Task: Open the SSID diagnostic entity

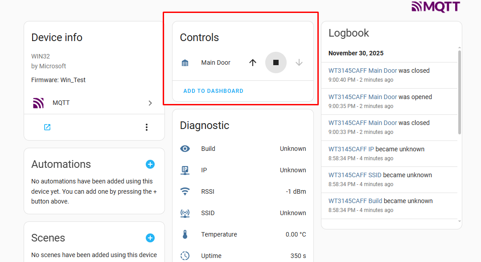Action: [x=243, y=213]
